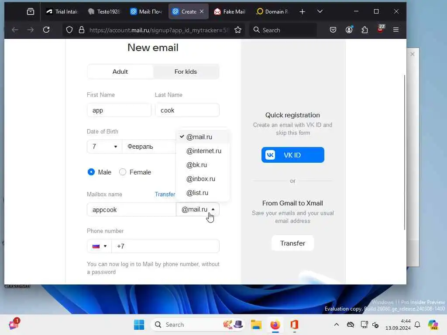Open widgets icon with notification badge

point(14,324)
